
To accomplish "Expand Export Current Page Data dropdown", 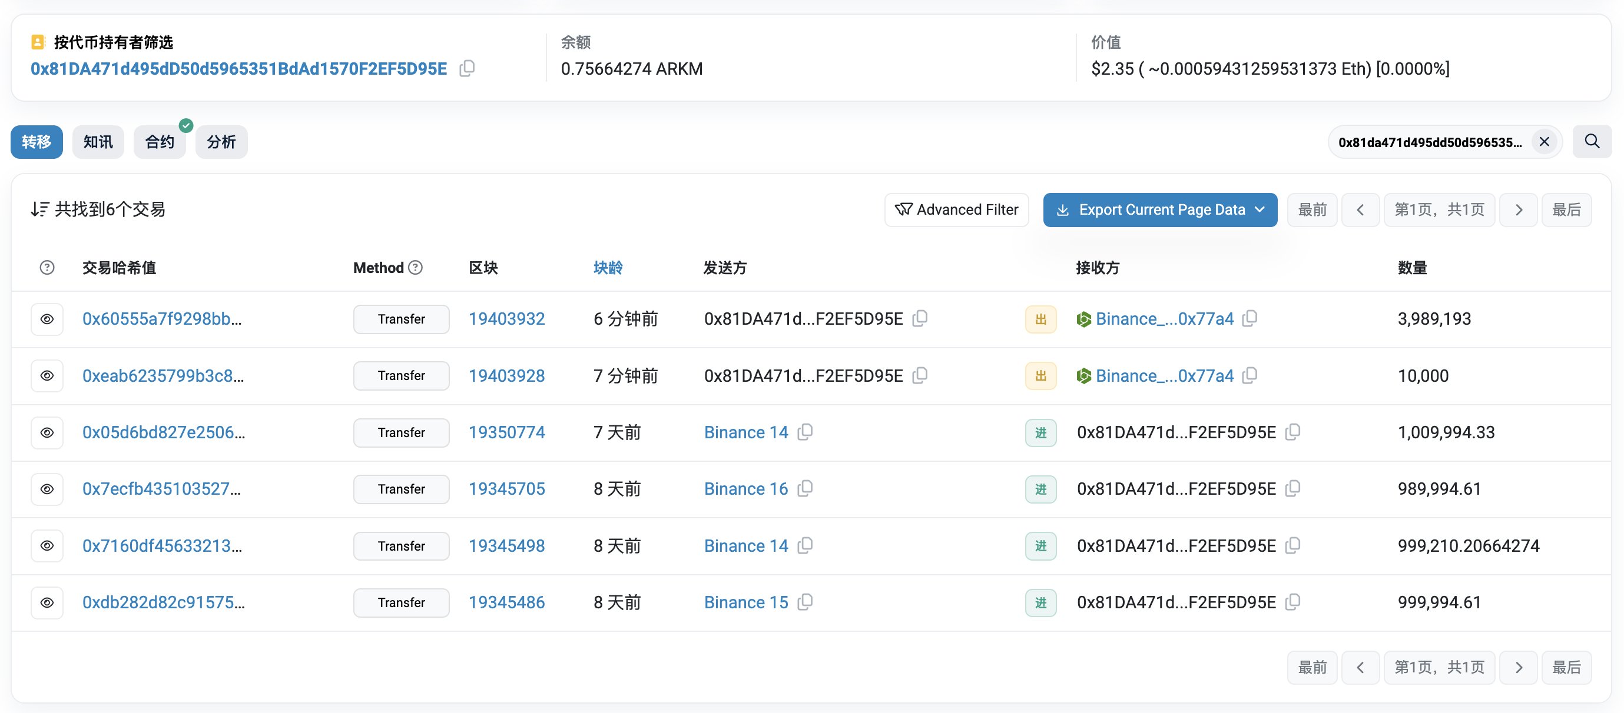I will (x=1160, y=210).
